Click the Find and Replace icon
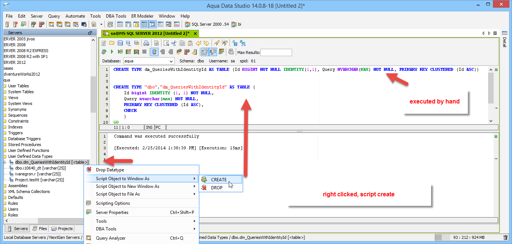Viewport: 512px width, 244px height. 224,43
